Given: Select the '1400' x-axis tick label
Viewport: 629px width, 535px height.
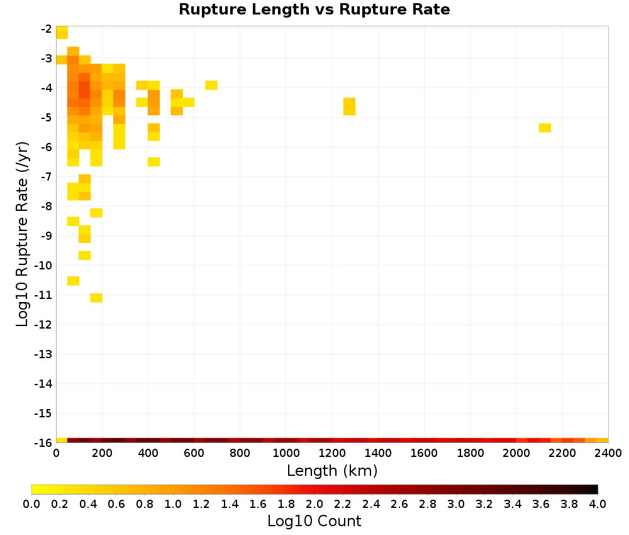Looking at the screenshot, I should tap(378, 453).
